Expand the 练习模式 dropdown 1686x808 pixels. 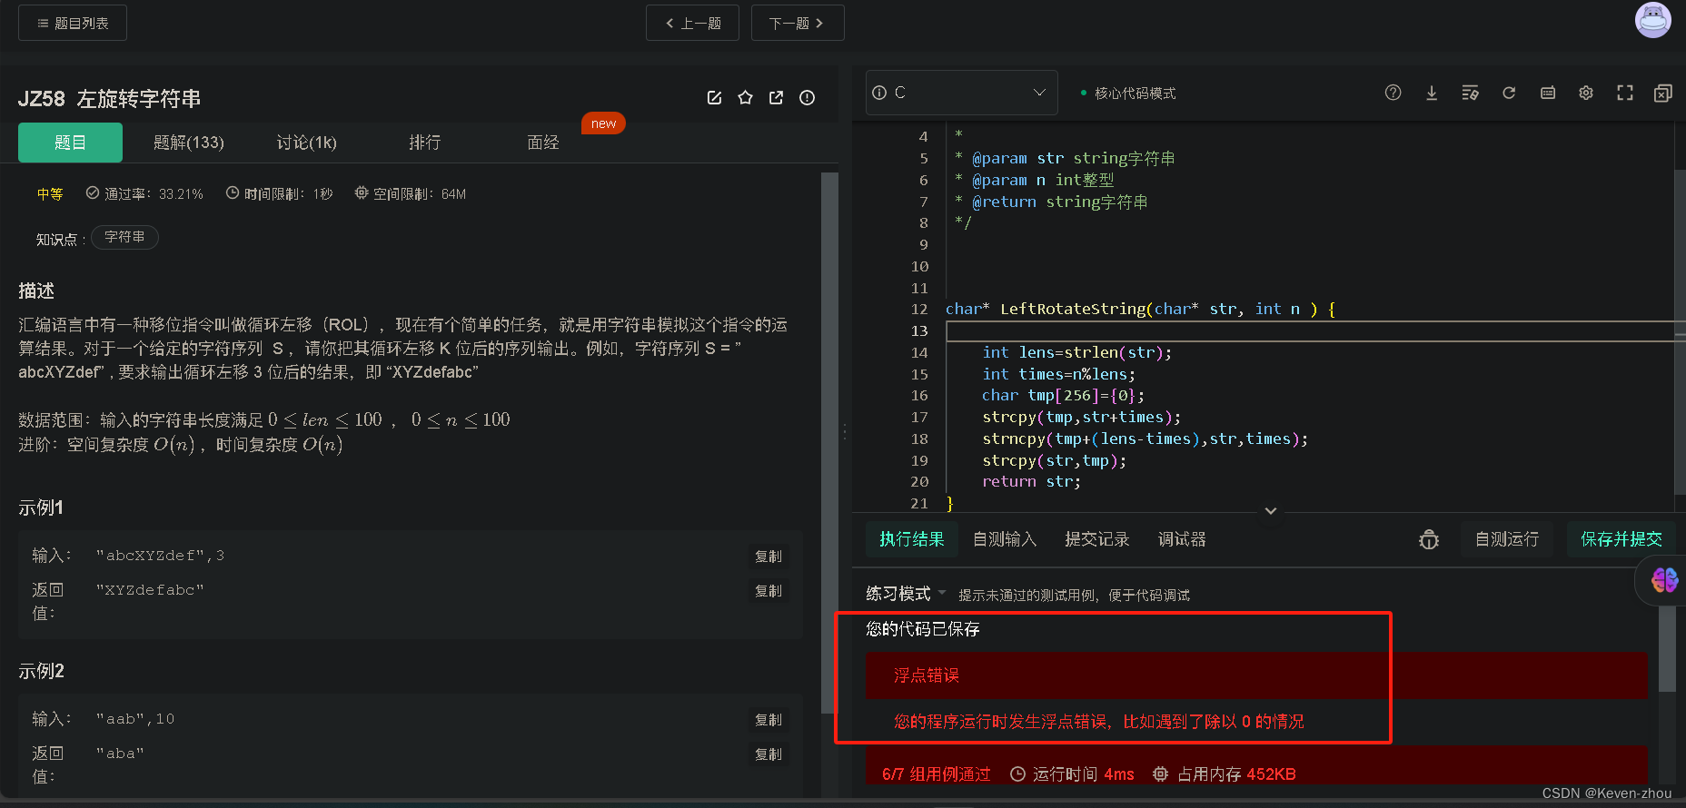[x=906, y=594]
